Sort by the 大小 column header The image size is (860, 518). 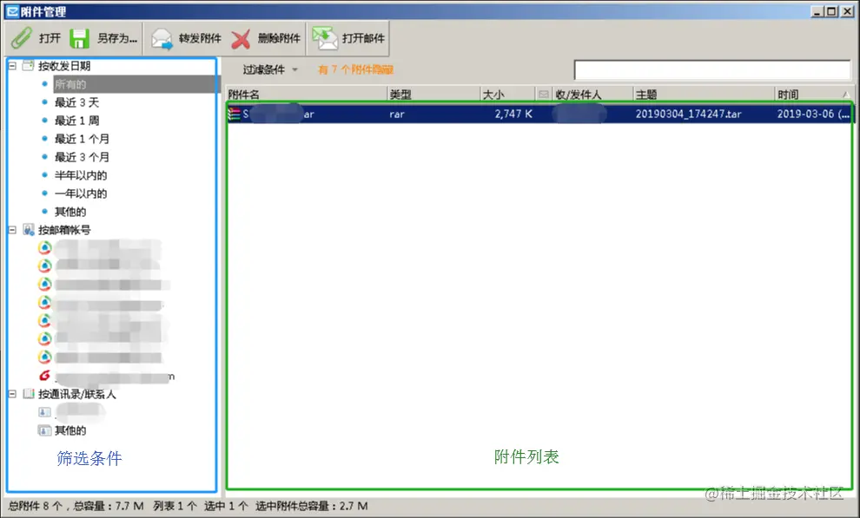tap(507, 95)
